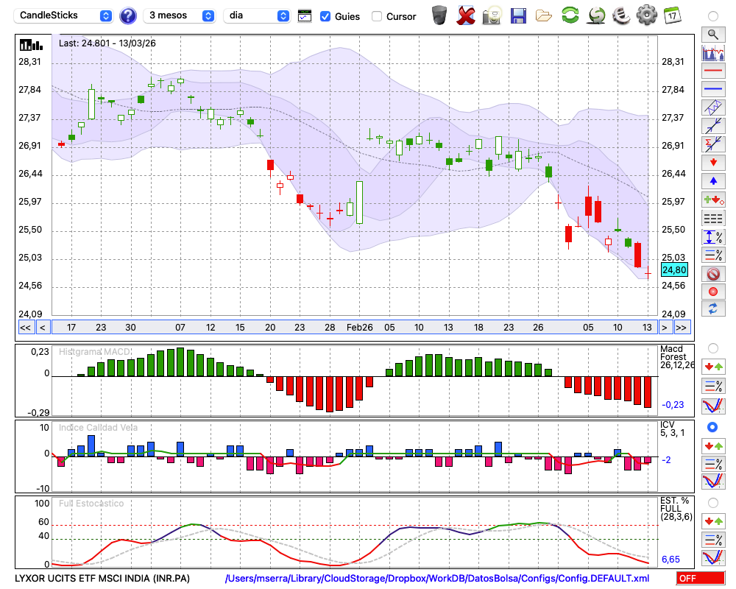This screenshot has width=736, height=589.
Task: Click the calendar icon showing 17
Action: click(671, 15)
